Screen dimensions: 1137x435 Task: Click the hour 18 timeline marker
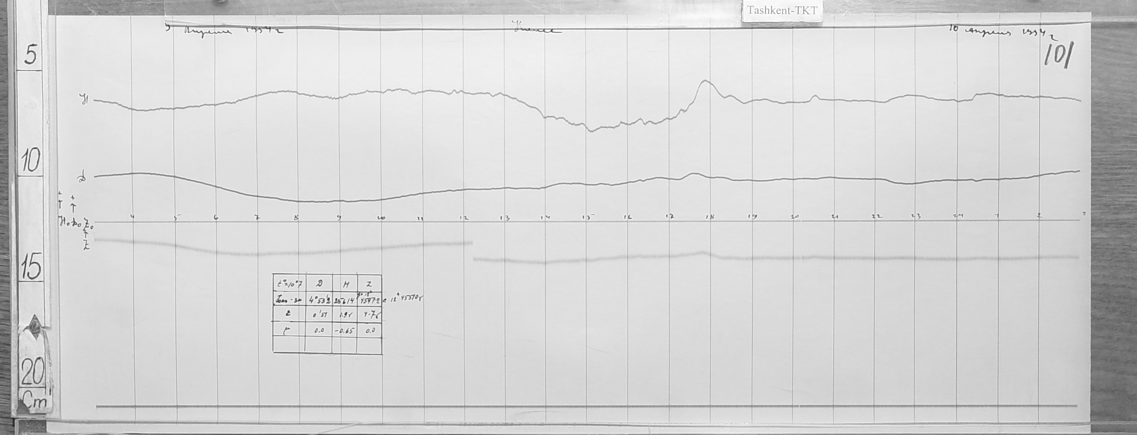(x=710, y=217)
